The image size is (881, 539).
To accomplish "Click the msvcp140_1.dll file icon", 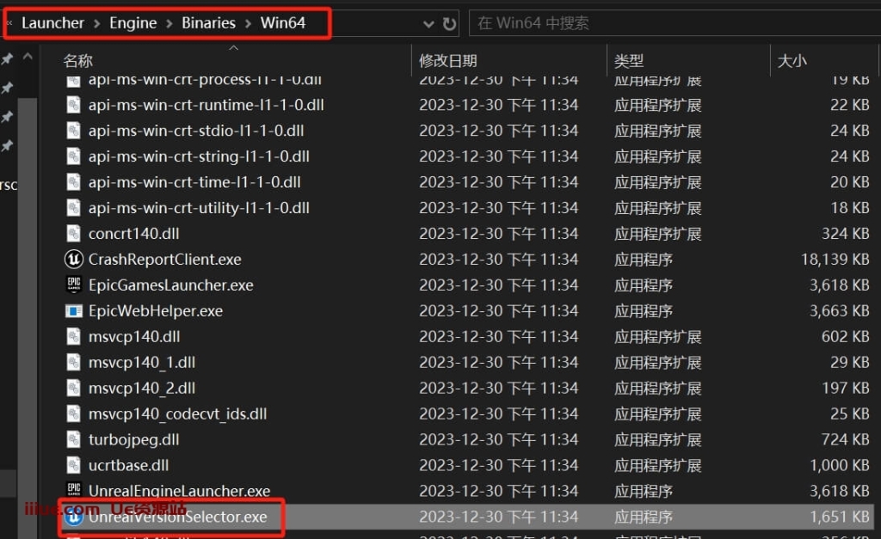I will tap(74, 363).
